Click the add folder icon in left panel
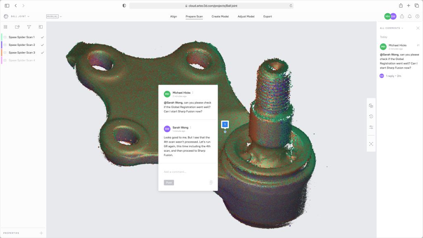 click(17, 27)
